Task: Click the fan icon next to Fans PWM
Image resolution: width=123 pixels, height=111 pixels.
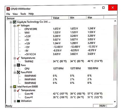Action: point(18,72)
